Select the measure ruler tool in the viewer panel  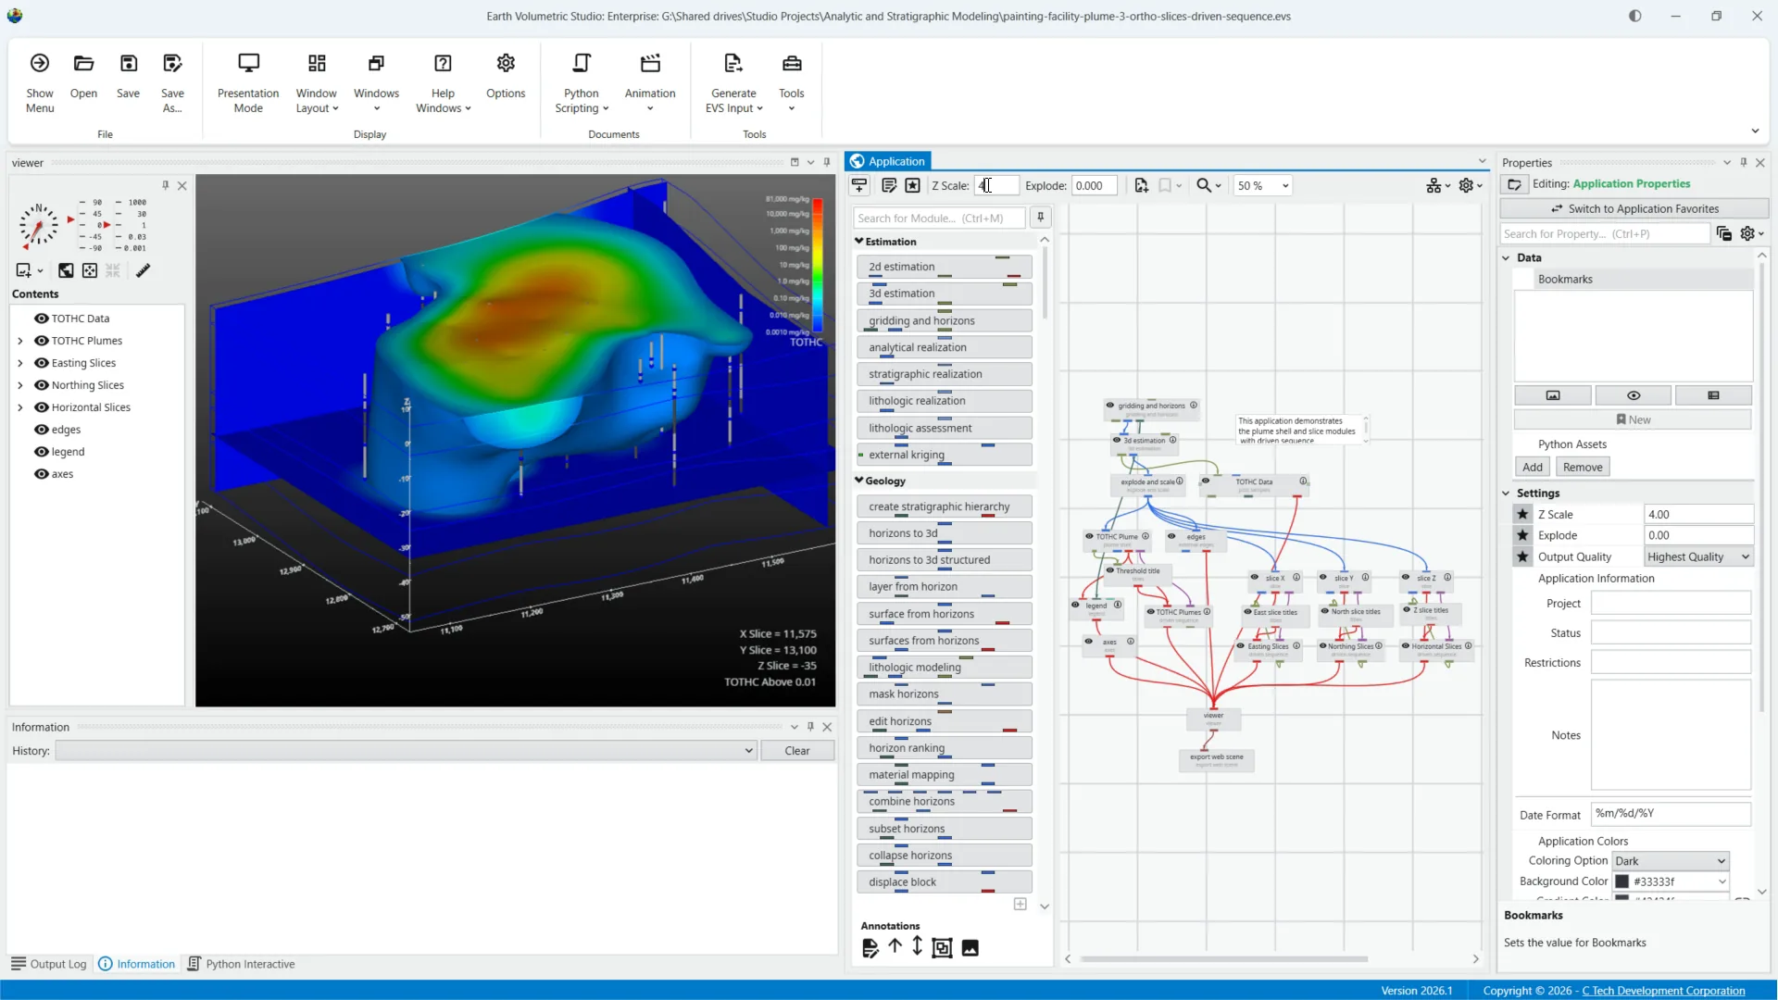(144, 270)
